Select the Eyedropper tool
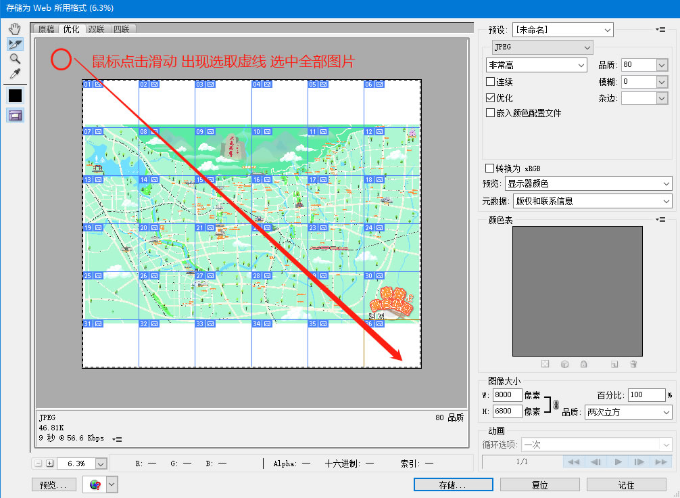Screen dimensions: 680x498 point(15,73)
